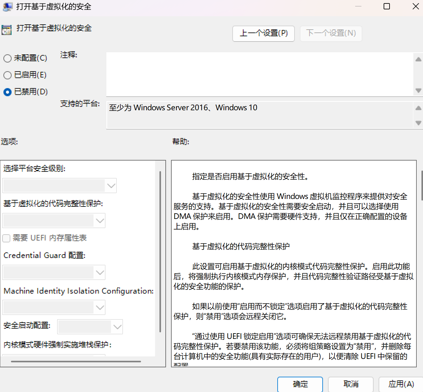Click the options panel horizontal scrollbar
Image resolution: width=423 pixels, height=392 pixels.
[x=76, y=361]
